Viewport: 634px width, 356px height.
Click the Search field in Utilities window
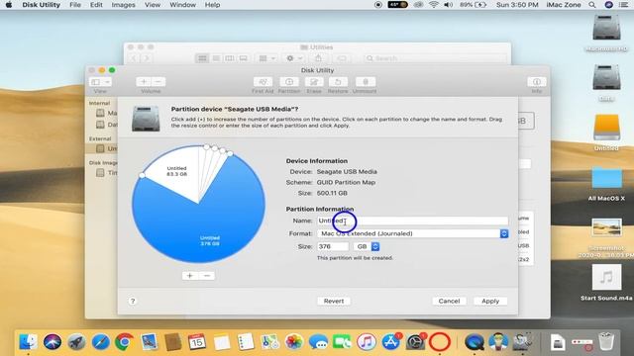(436, 58)
